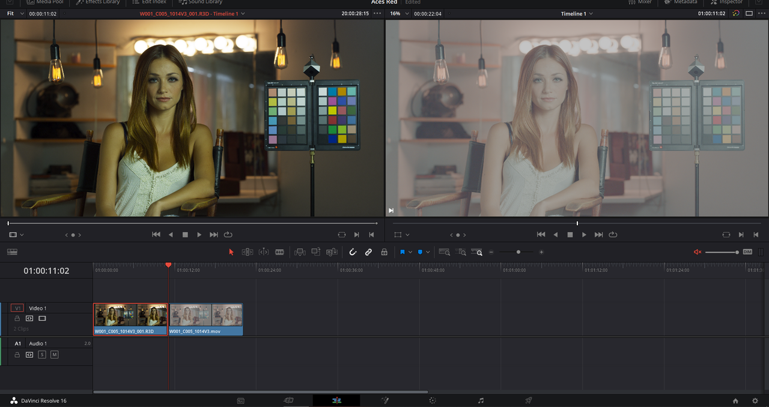Toggle the red mute speaker icon

(x=698, y=252)
